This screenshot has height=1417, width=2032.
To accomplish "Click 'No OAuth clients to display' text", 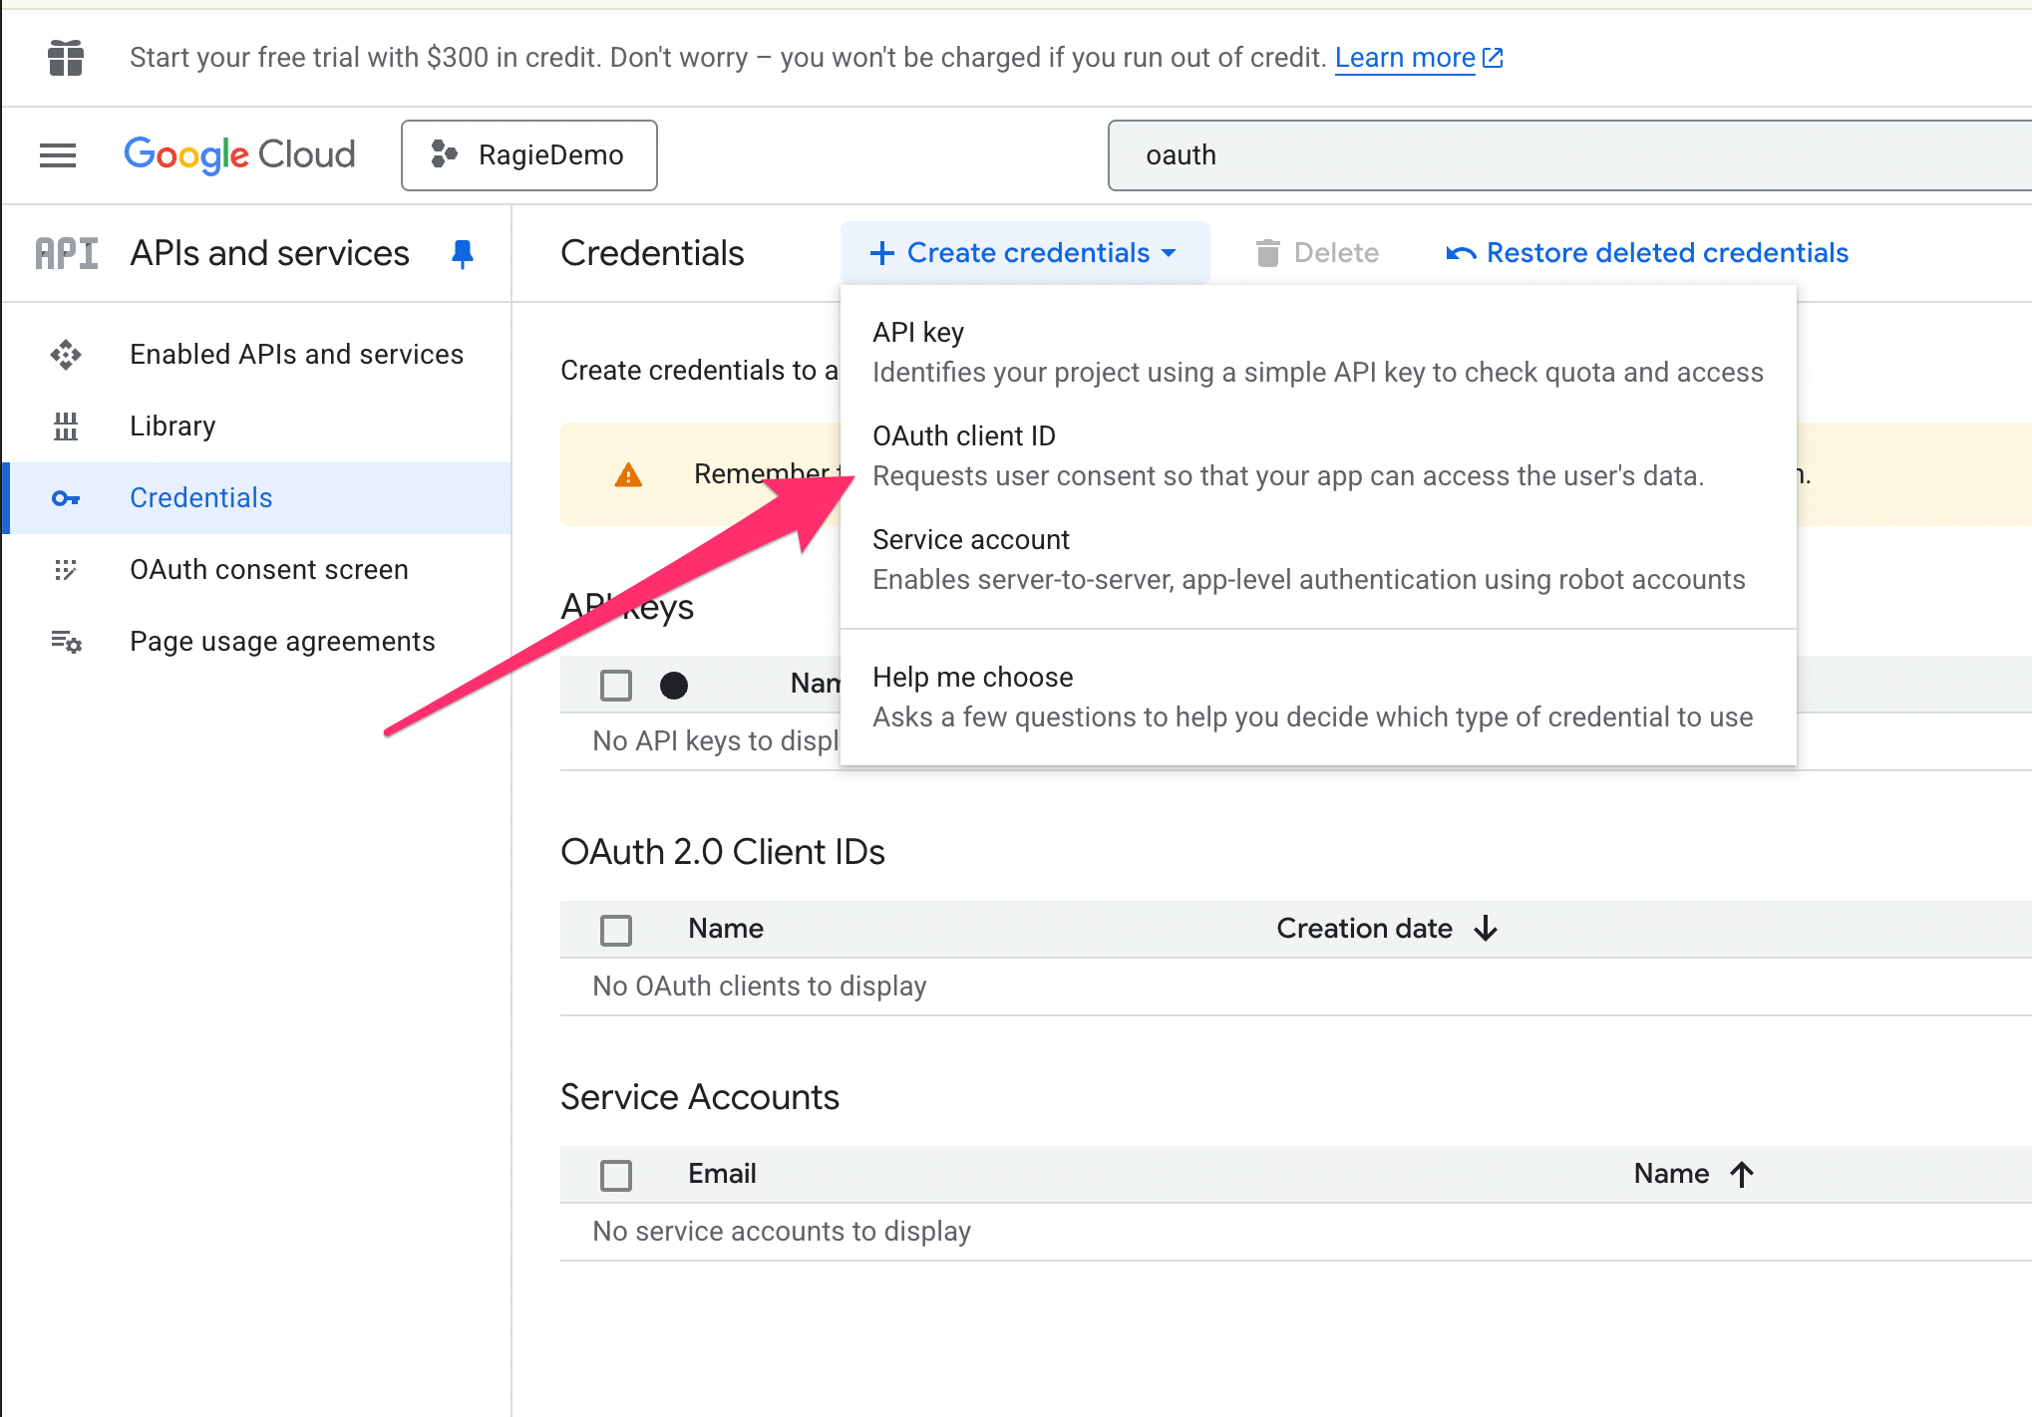I will (x=760, y=987).
